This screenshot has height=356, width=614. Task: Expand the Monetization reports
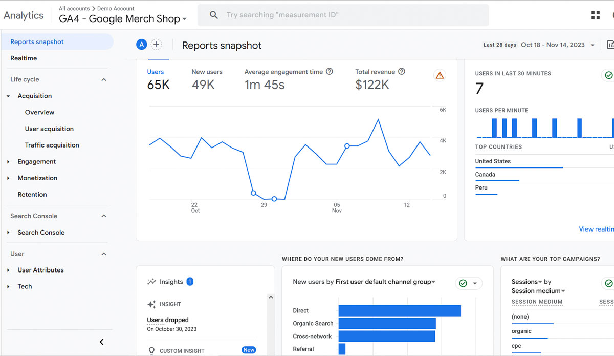click(x=8, y=178)
